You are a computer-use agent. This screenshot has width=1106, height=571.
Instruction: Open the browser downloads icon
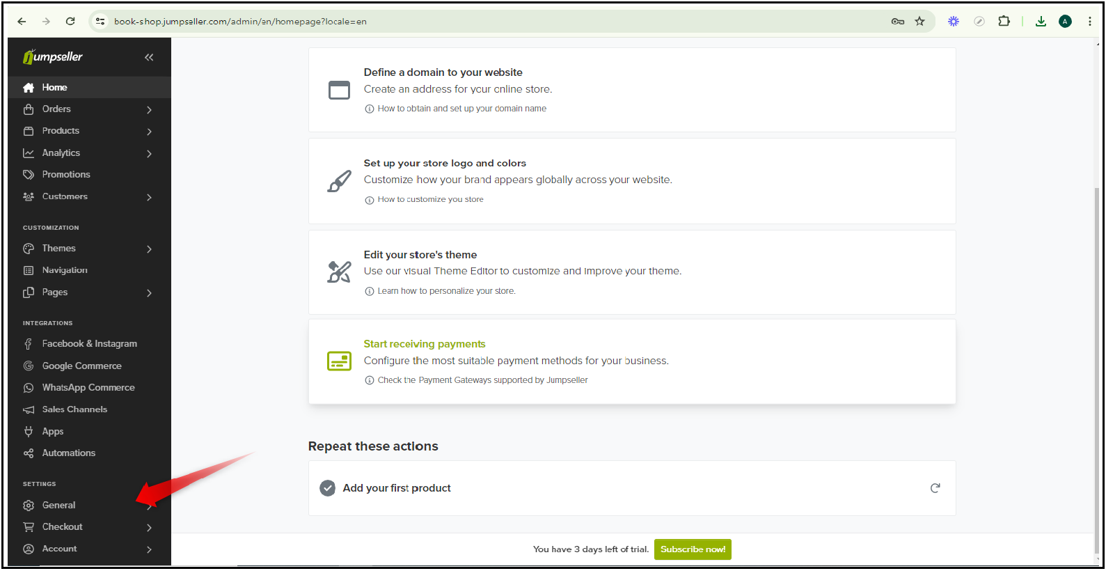tap(1041, 22)
